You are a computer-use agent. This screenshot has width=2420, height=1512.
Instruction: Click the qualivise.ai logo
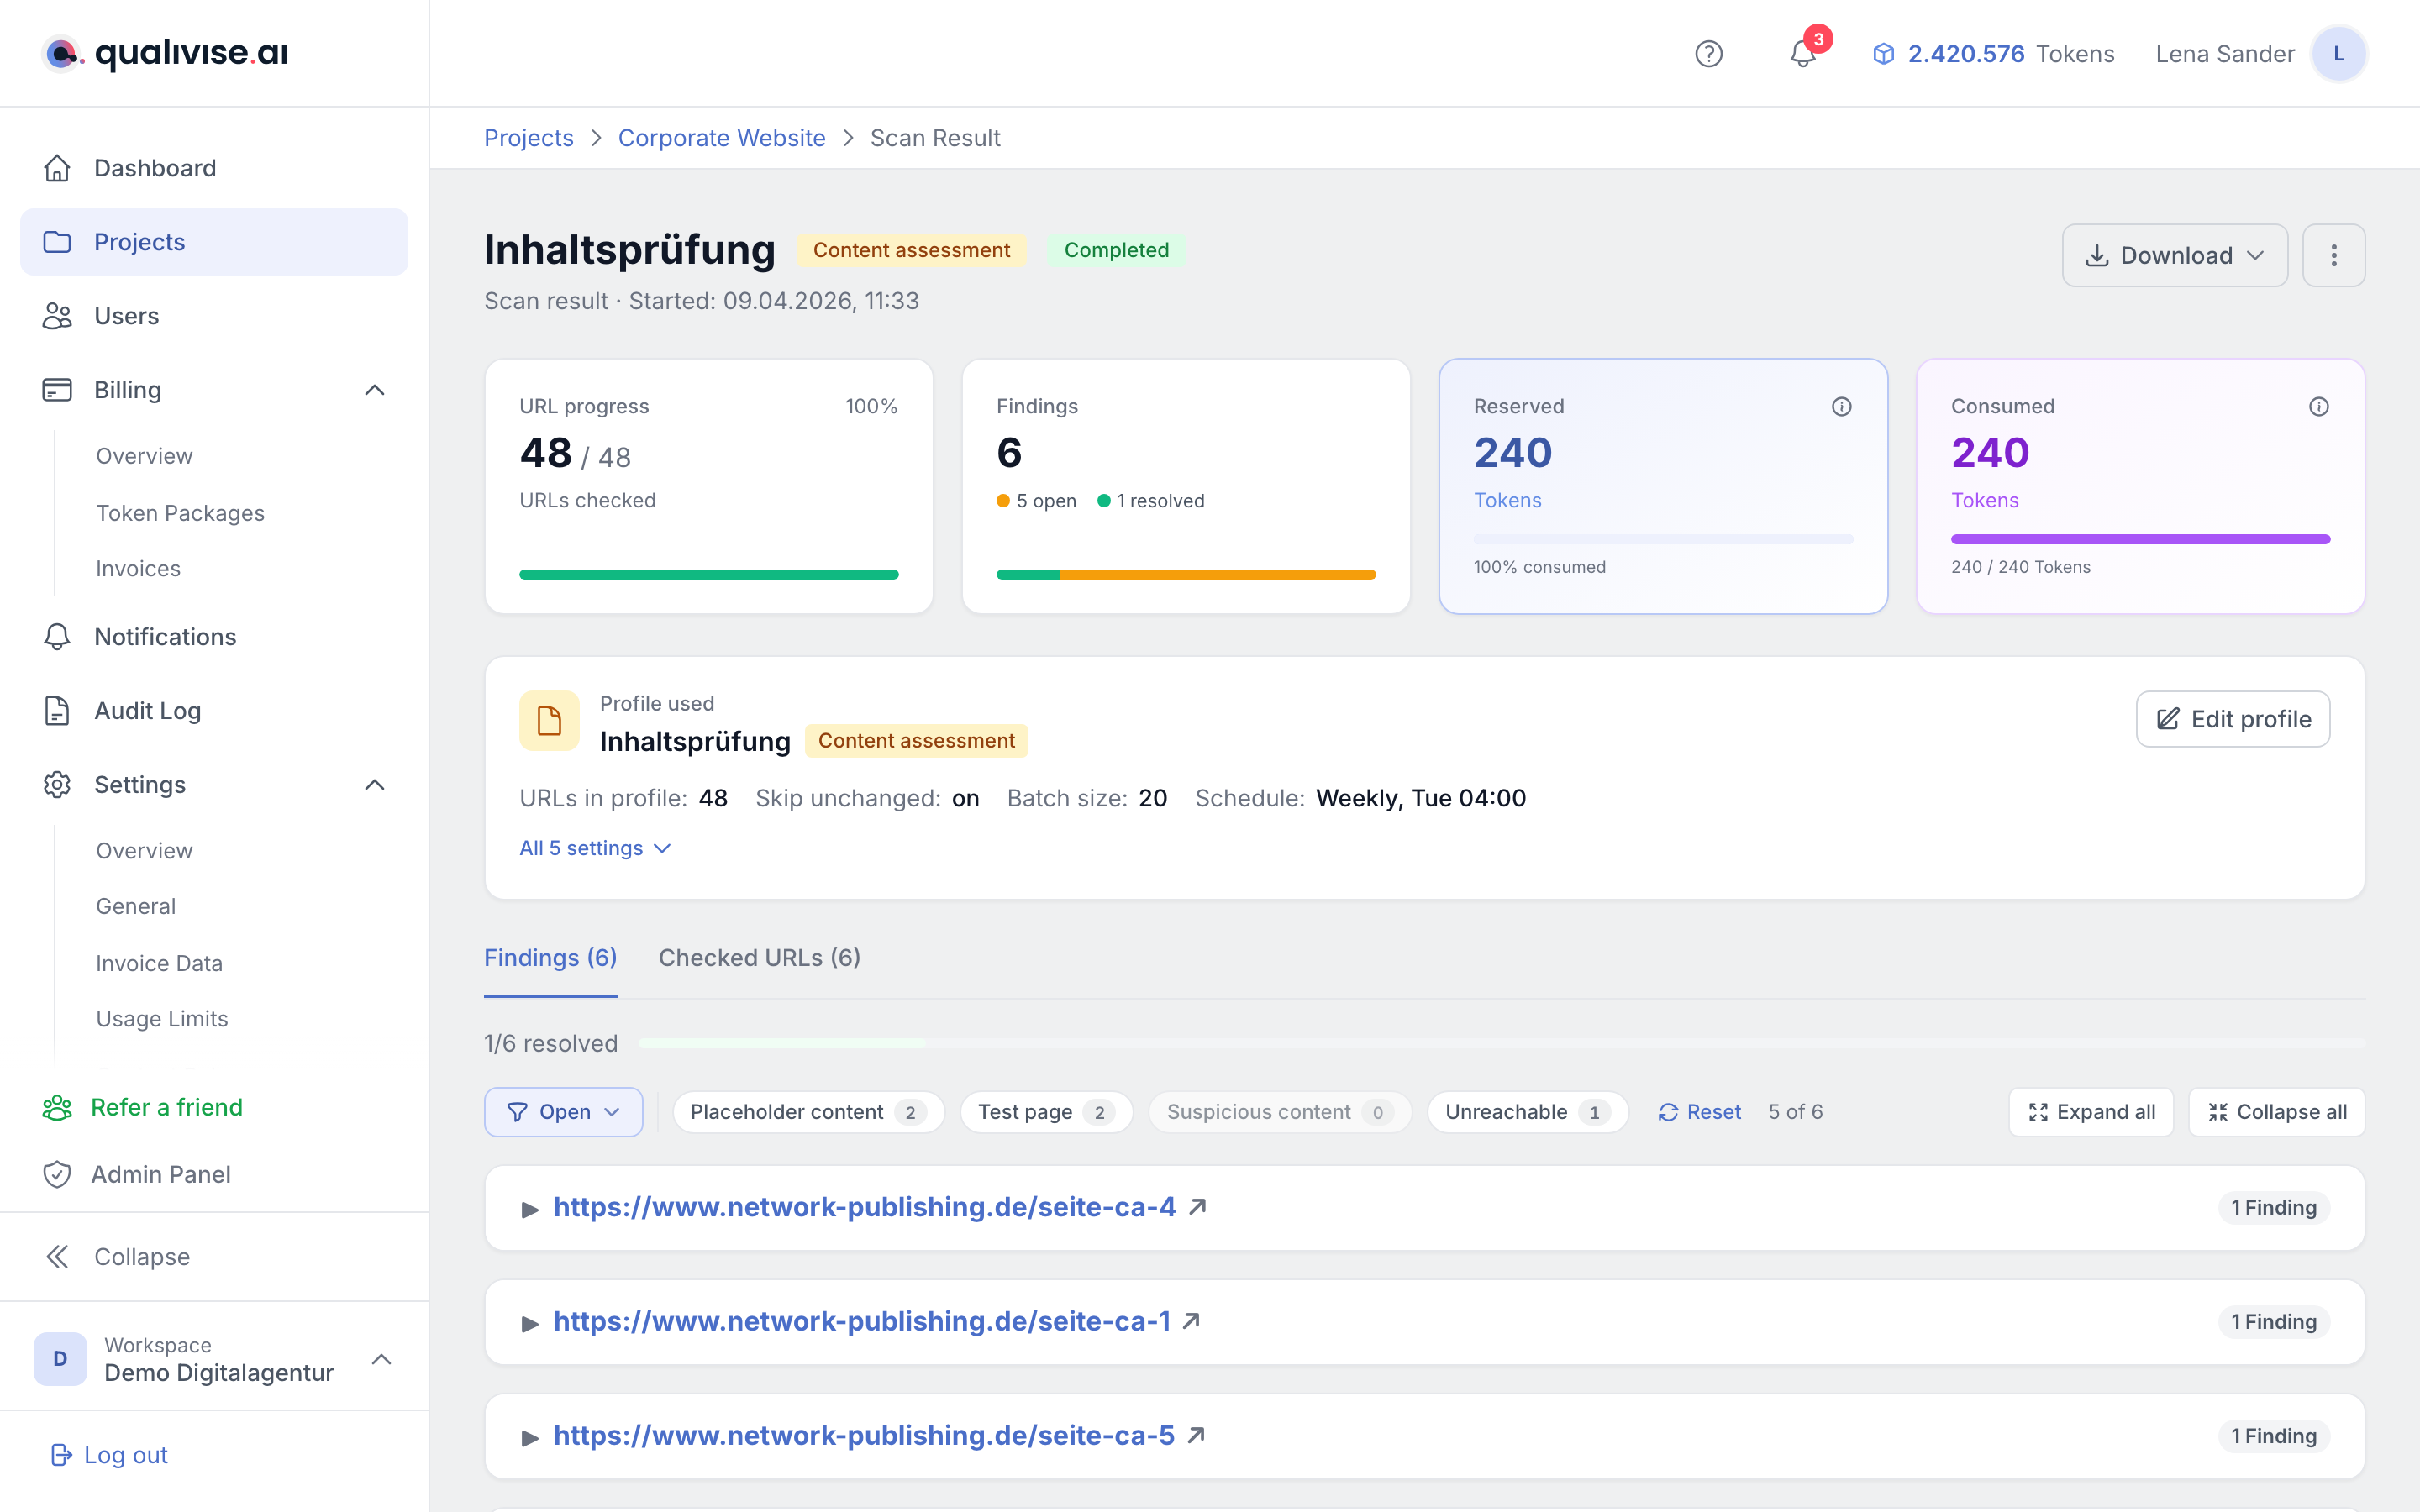point(165,53)
